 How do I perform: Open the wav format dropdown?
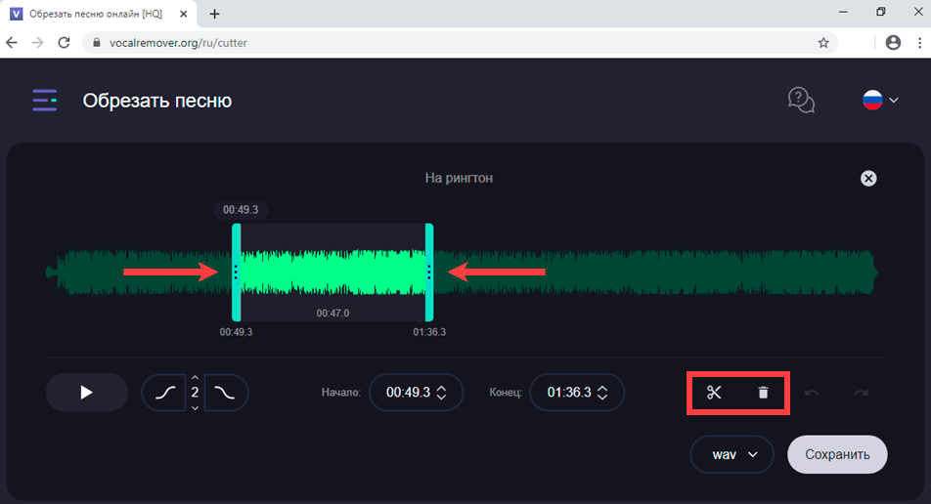(732, 455)
